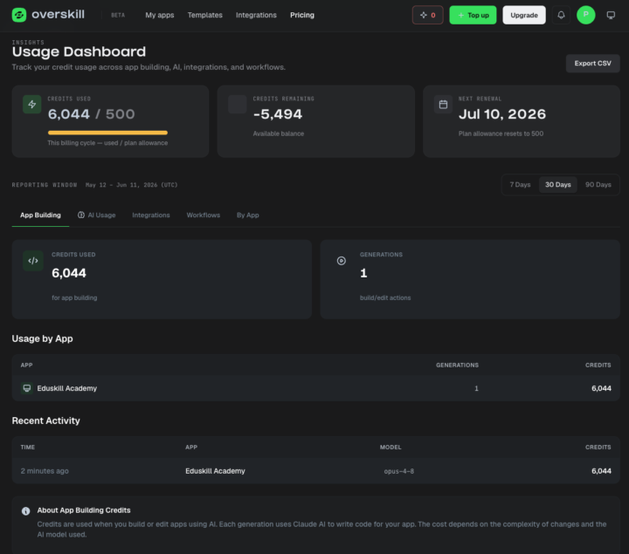629x554 pixels.
Task: Select the 30 Days reporting window
Action: point(557,185)
